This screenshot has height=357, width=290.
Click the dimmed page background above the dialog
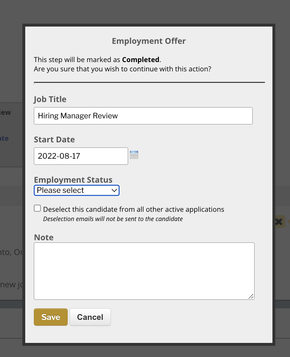[145, 12]
